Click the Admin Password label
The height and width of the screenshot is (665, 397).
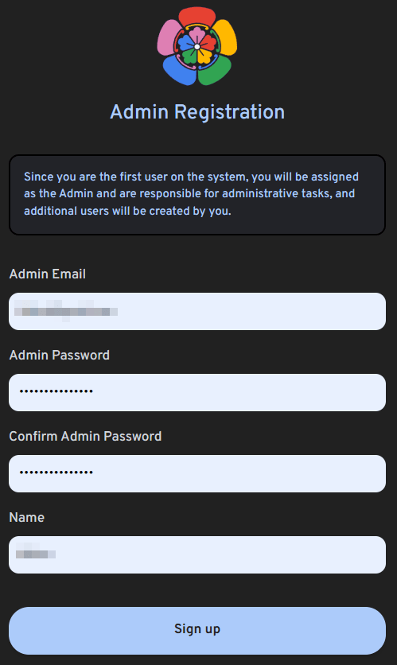click(60, 355)
